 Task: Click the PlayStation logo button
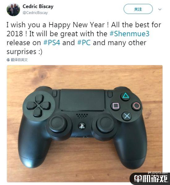[x=82, y=126]
